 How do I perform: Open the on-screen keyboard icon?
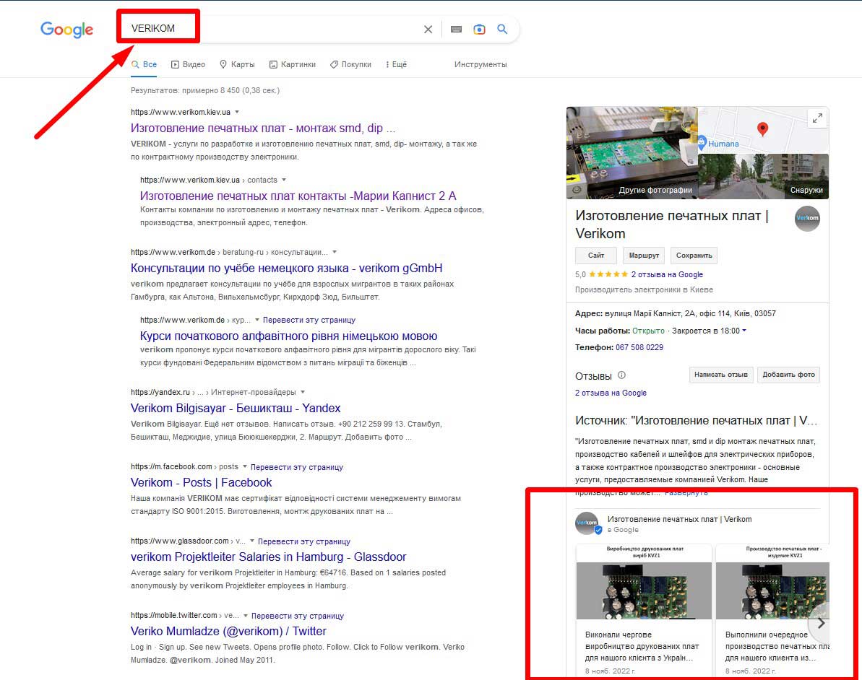pyautogui.click(x=456, y=29)
